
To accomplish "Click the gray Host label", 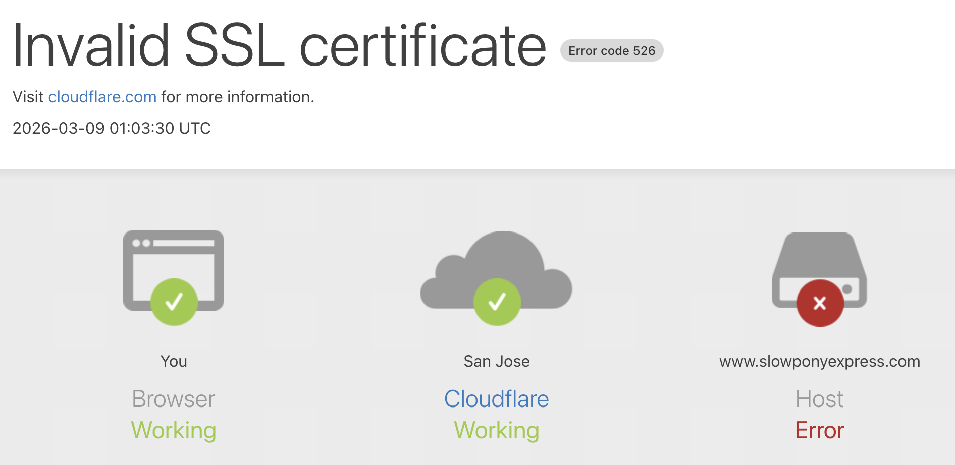I will (819, 399).
